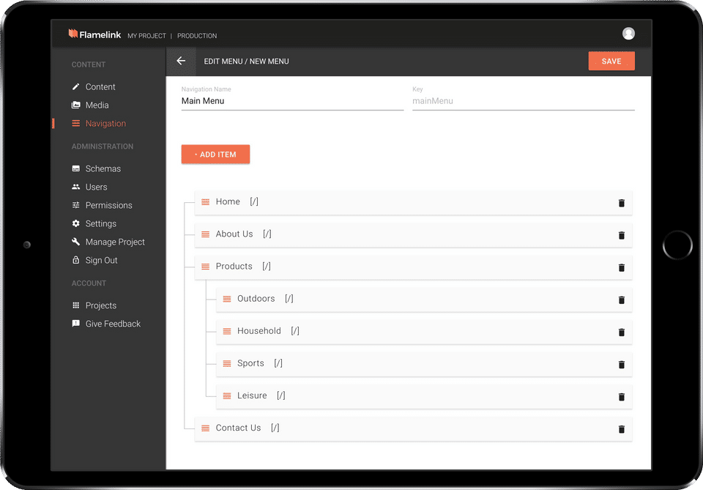Open the user account avatar

628,34
